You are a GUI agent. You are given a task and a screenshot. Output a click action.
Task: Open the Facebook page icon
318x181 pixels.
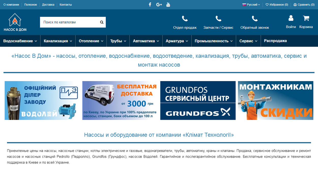150,5
